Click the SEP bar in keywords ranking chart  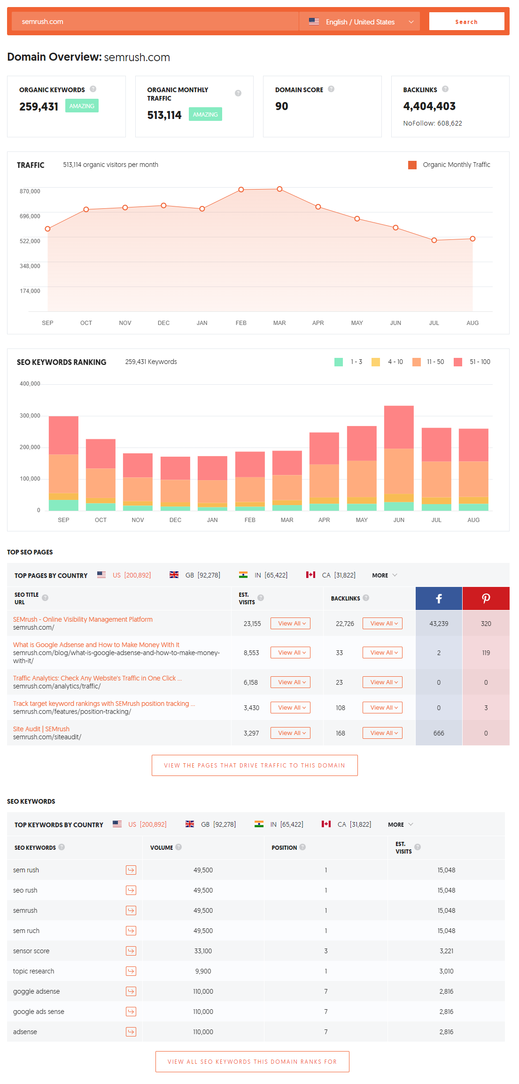coord(63,463)
